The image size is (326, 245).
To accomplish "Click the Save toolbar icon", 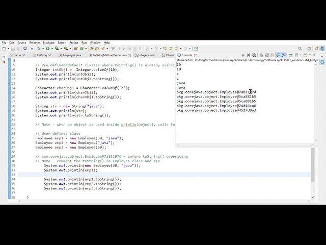I will [x=13, y=48].
